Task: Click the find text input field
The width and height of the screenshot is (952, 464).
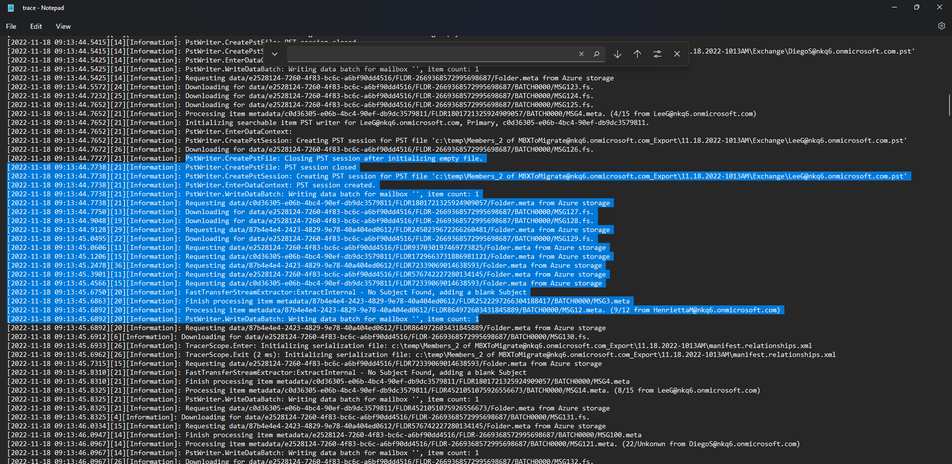Action: point(431,54)
